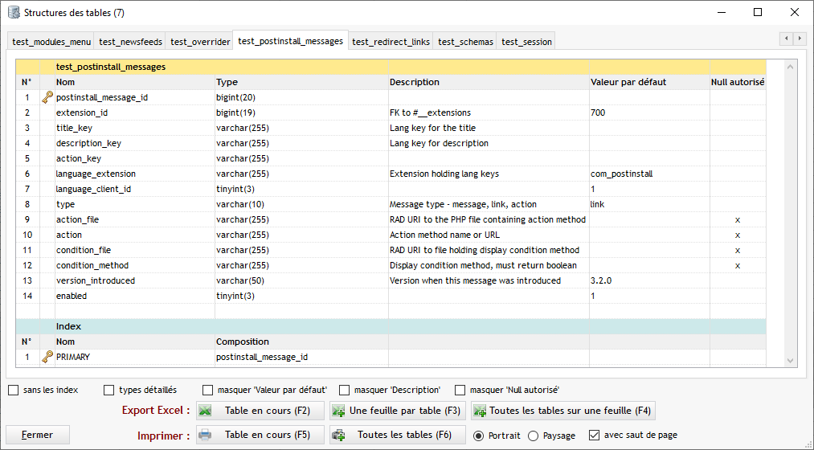Viewport: 814px width, 450px height.
Task: Click the language_client_id cell
Action: click(135, 189)
